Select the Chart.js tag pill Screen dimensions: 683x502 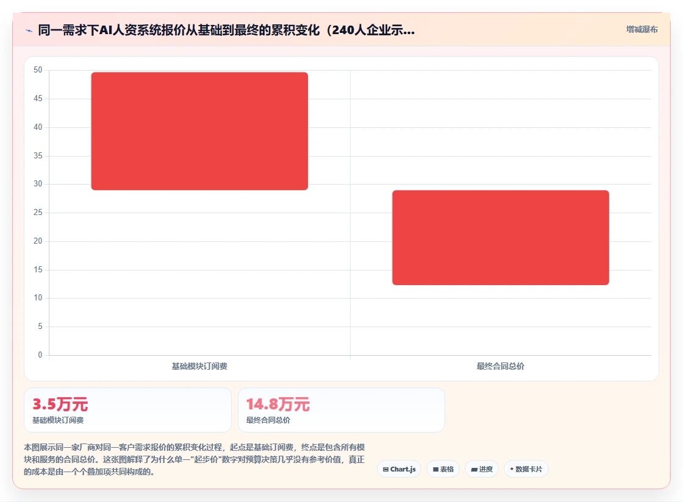point(399,469)
